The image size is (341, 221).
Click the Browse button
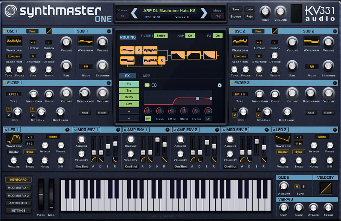tap(236, 17)
